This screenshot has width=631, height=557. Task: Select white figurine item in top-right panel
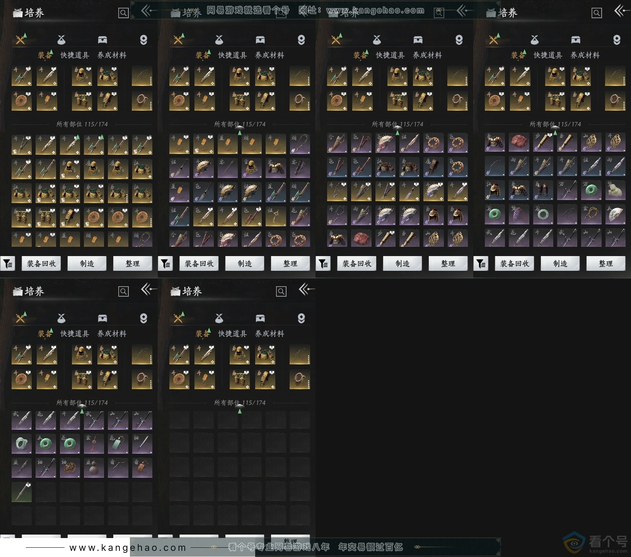(615, 190)
